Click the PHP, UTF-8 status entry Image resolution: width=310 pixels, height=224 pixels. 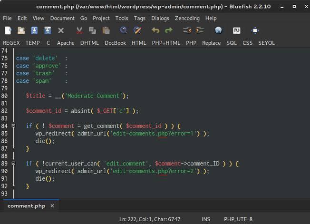click(x=238, y=219)
